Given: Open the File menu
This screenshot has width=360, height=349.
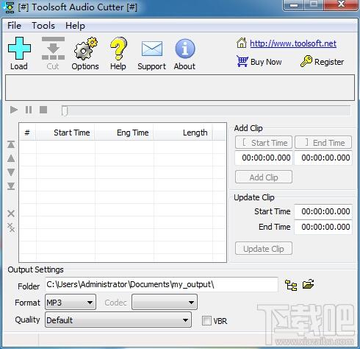Looking at the screenshot, I should (14, 26).
